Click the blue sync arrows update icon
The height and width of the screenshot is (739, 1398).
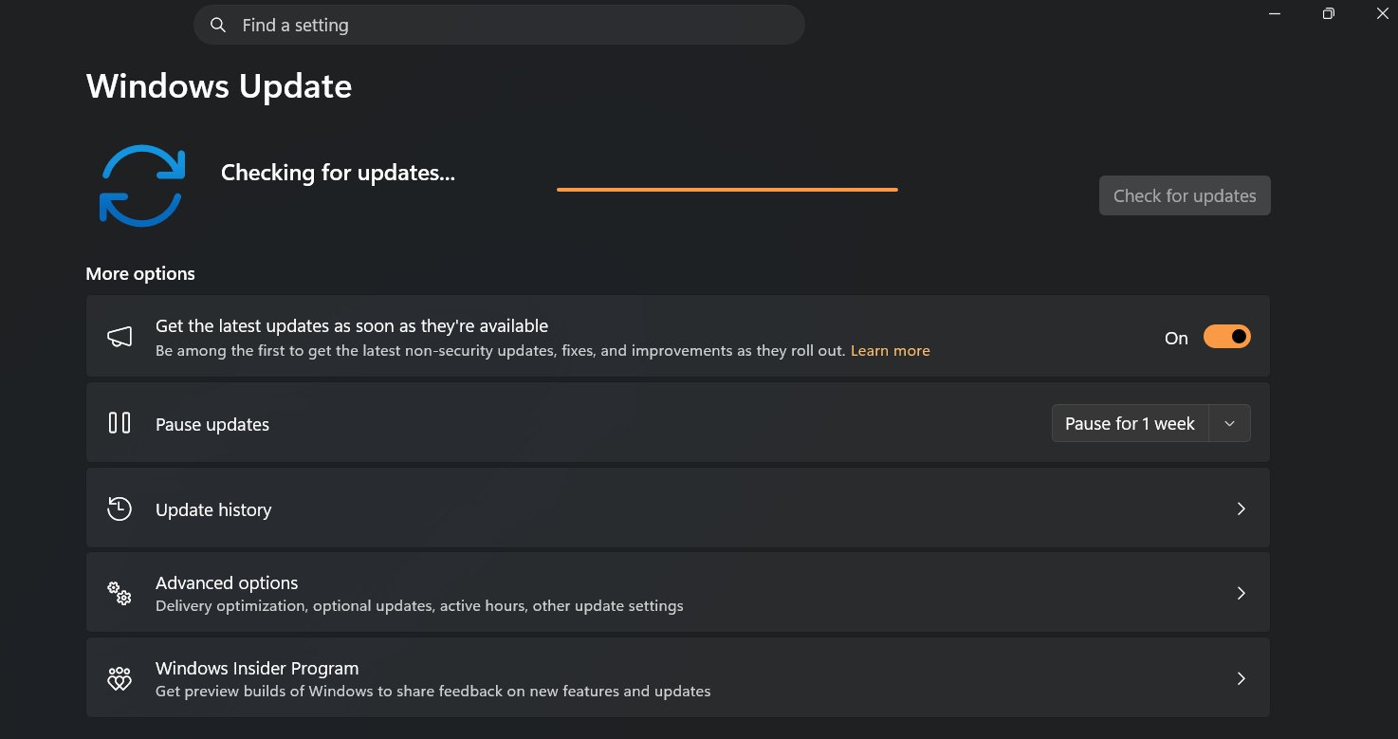pos(141,186)
